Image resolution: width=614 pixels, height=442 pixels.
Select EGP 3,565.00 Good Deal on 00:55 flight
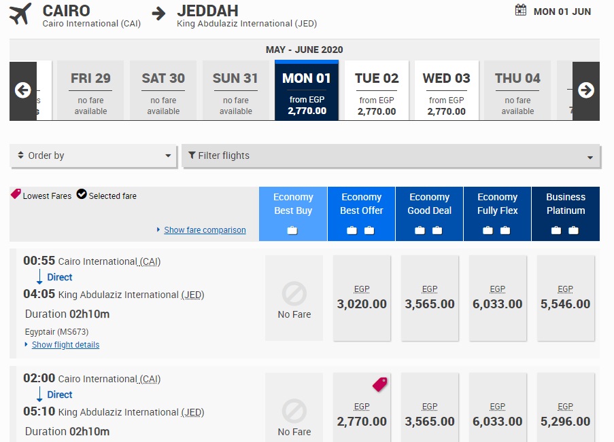coord(429,298)
